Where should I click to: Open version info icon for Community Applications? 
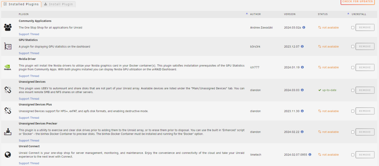click(304, 28)
